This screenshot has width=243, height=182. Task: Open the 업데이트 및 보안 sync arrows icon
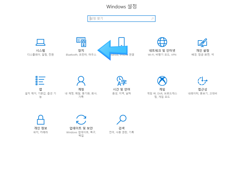pos(81,120)
